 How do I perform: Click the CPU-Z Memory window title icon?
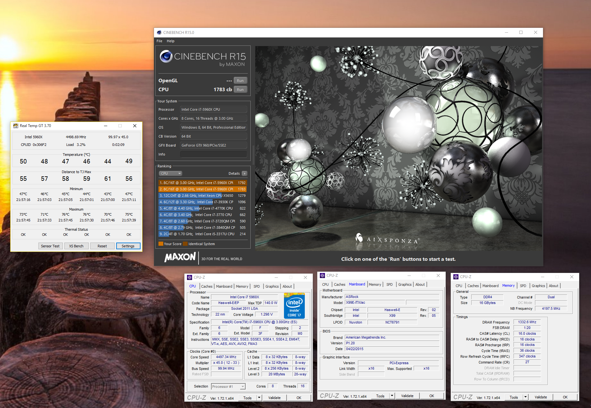click(456, 277)
